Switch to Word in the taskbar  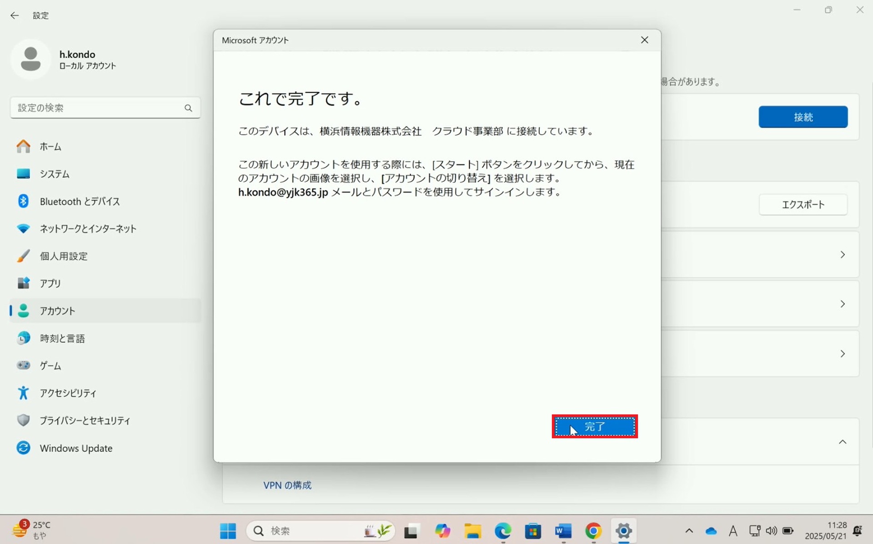[563, 531]
